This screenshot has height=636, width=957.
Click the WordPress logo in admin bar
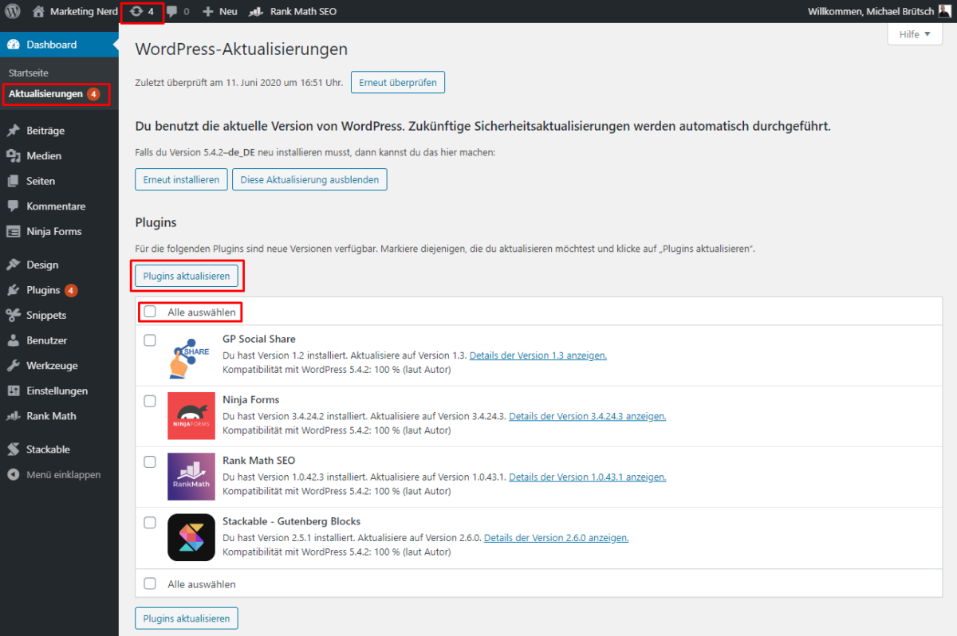[12, 11]
